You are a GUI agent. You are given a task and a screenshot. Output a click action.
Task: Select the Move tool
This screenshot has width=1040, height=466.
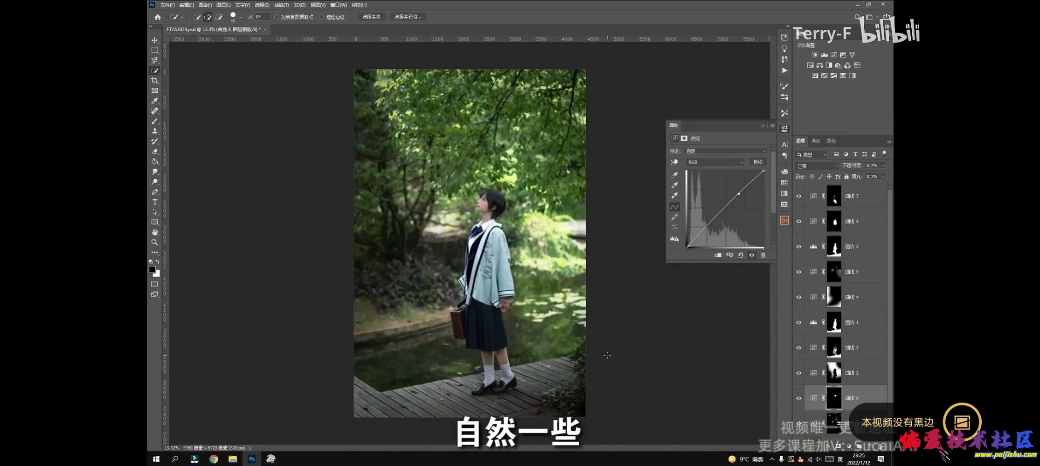[154, 41]
